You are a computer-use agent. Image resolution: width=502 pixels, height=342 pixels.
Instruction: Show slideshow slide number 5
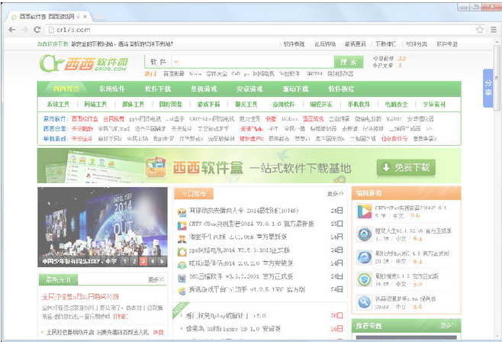click(162, 261)
